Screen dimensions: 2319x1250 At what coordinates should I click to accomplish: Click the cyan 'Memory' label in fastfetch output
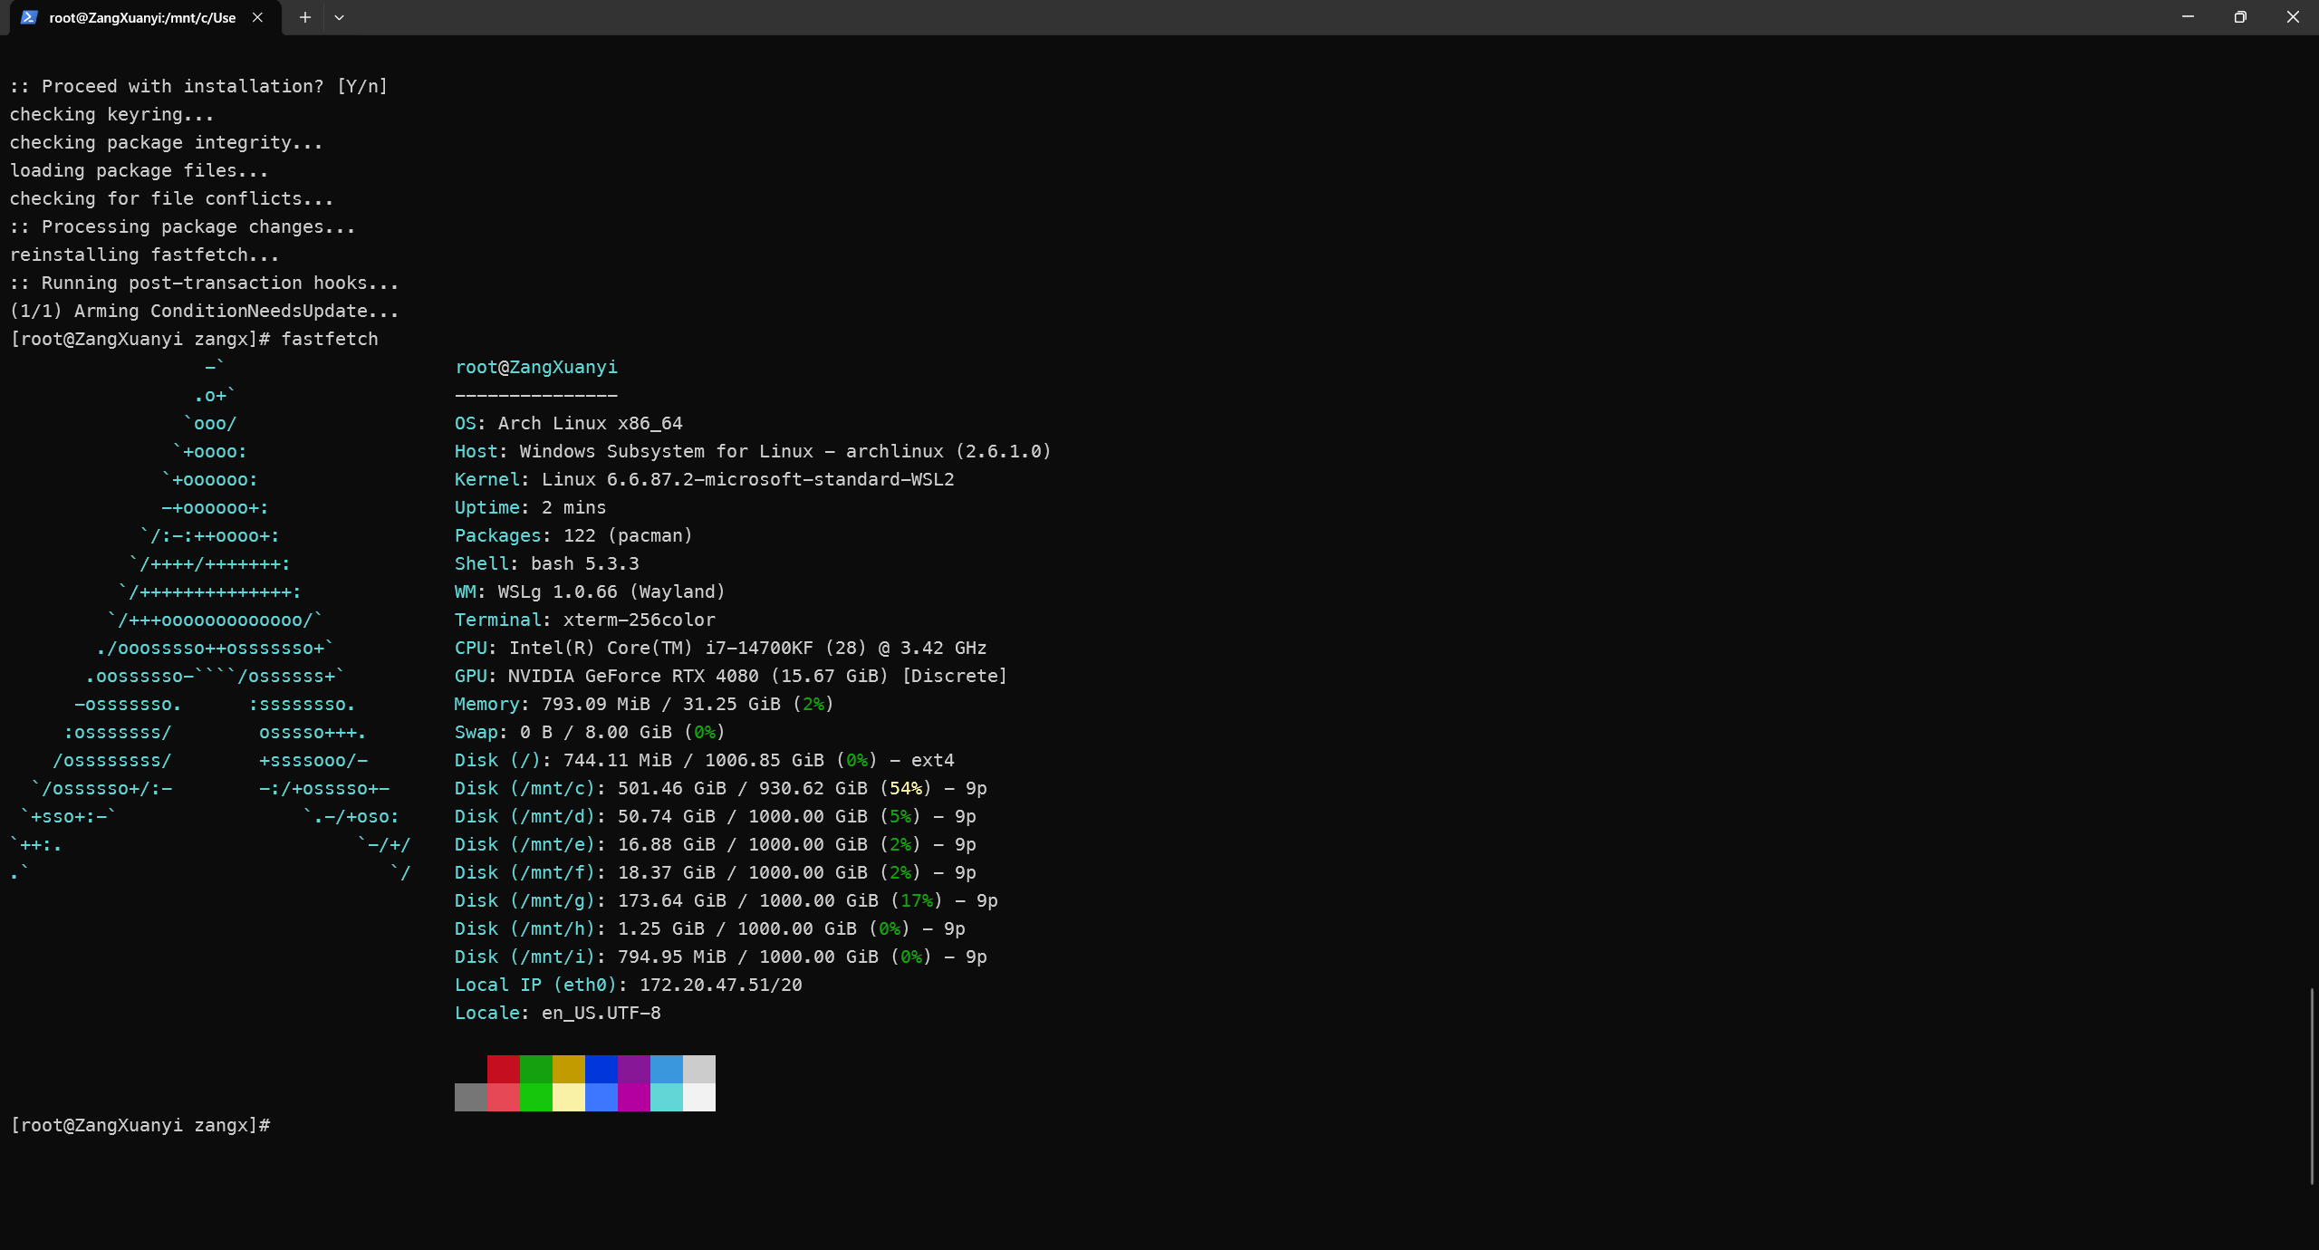click(487, 704)
